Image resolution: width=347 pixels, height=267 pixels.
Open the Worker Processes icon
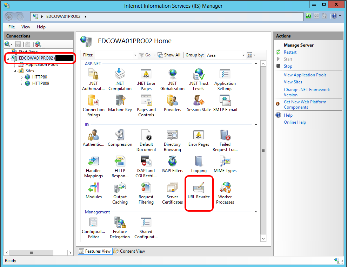coord(225,193)
